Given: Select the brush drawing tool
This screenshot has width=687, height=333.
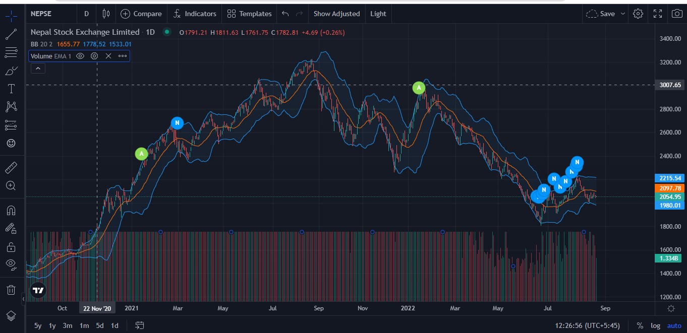Looking at the screenshot, I should point(11,71).
